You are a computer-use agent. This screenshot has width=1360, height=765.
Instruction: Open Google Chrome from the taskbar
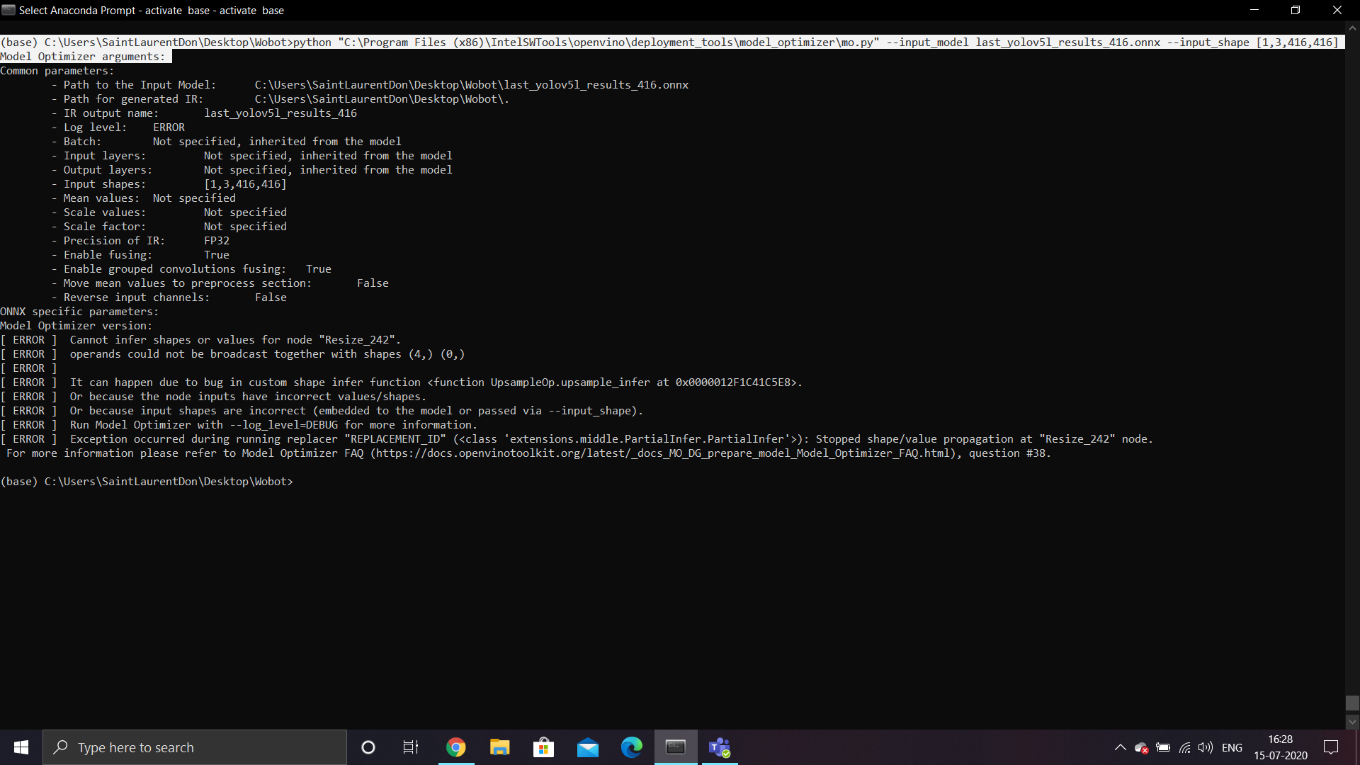click(x=456, y=747)
